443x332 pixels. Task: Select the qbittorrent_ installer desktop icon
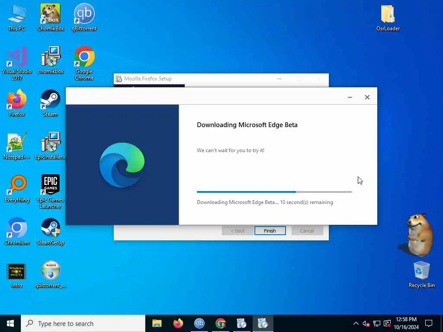pyautogui.click(x=50, y=274)
